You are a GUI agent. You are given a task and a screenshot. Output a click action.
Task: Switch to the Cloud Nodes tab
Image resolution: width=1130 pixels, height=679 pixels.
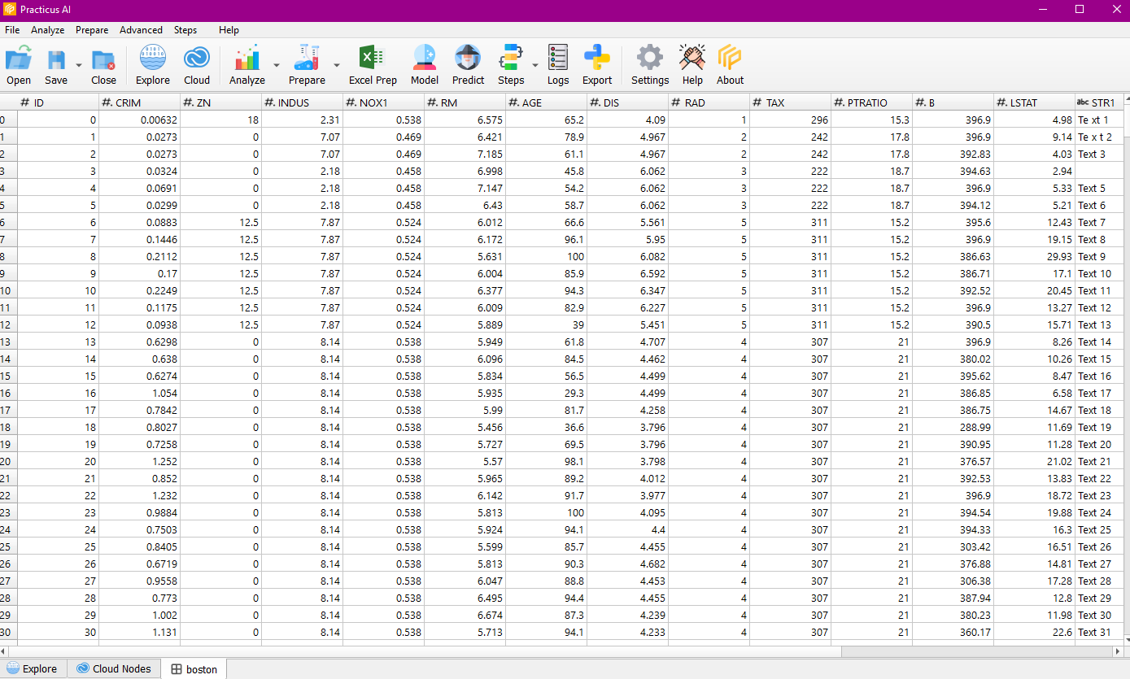114,668
